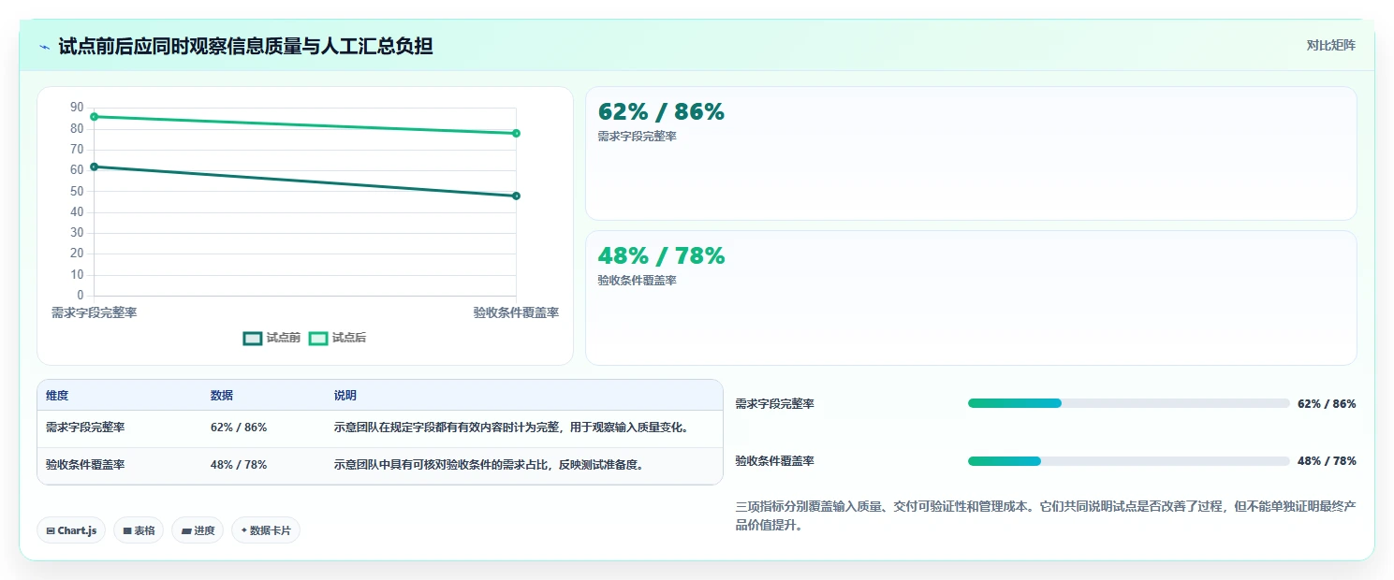Viewport: 1394px width, 580px height.
Task: Click the 62% / 86% cell in the table
Action: pyautogui.click(x=239, y=428)
